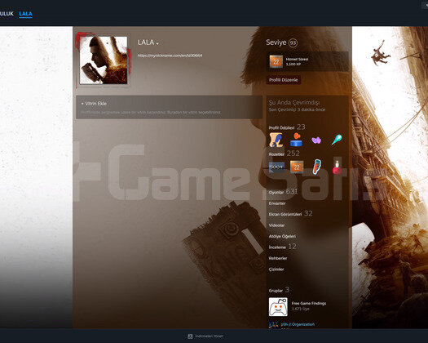Open the mynickname.com profile link
The height and width of the screenshot is (343, 428).
pyautogui.click(x=170, y=56)
